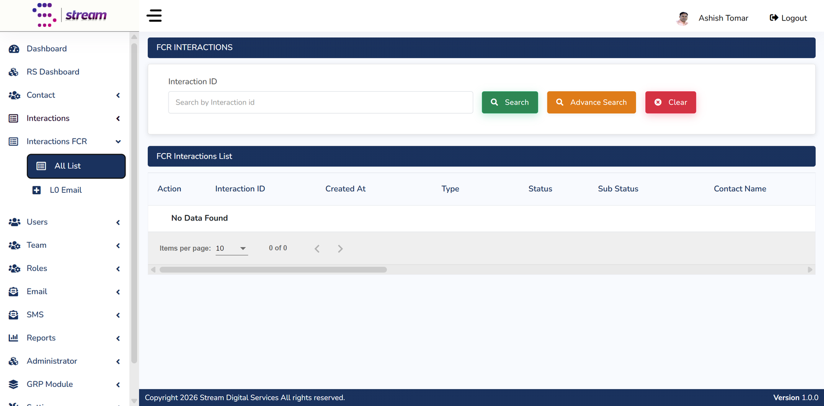The image size is (824, 406).
Task: Click the Logout link text
Action: [x=794, y=18]
